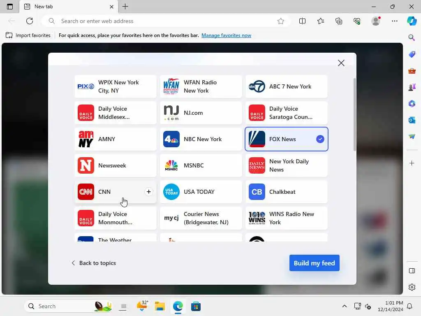Select the Daily Voice Monmouth source

coord(116,218)
